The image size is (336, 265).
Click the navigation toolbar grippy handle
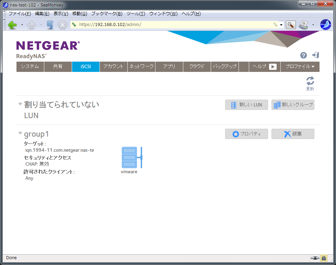(x=4, y=25)
